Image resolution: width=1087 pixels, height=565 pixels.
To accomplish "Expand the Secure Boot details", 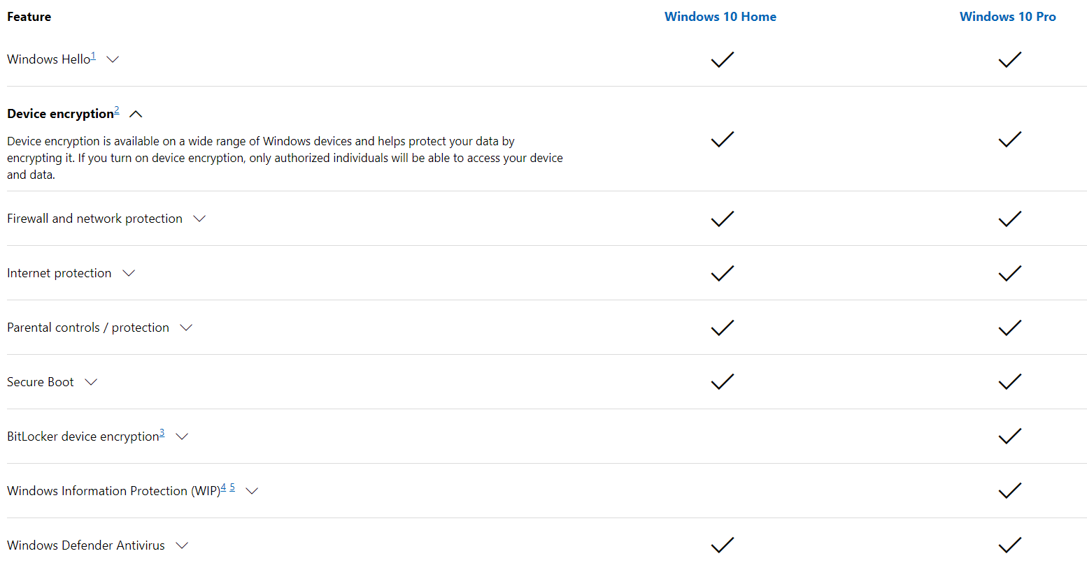I will point(91,382).
